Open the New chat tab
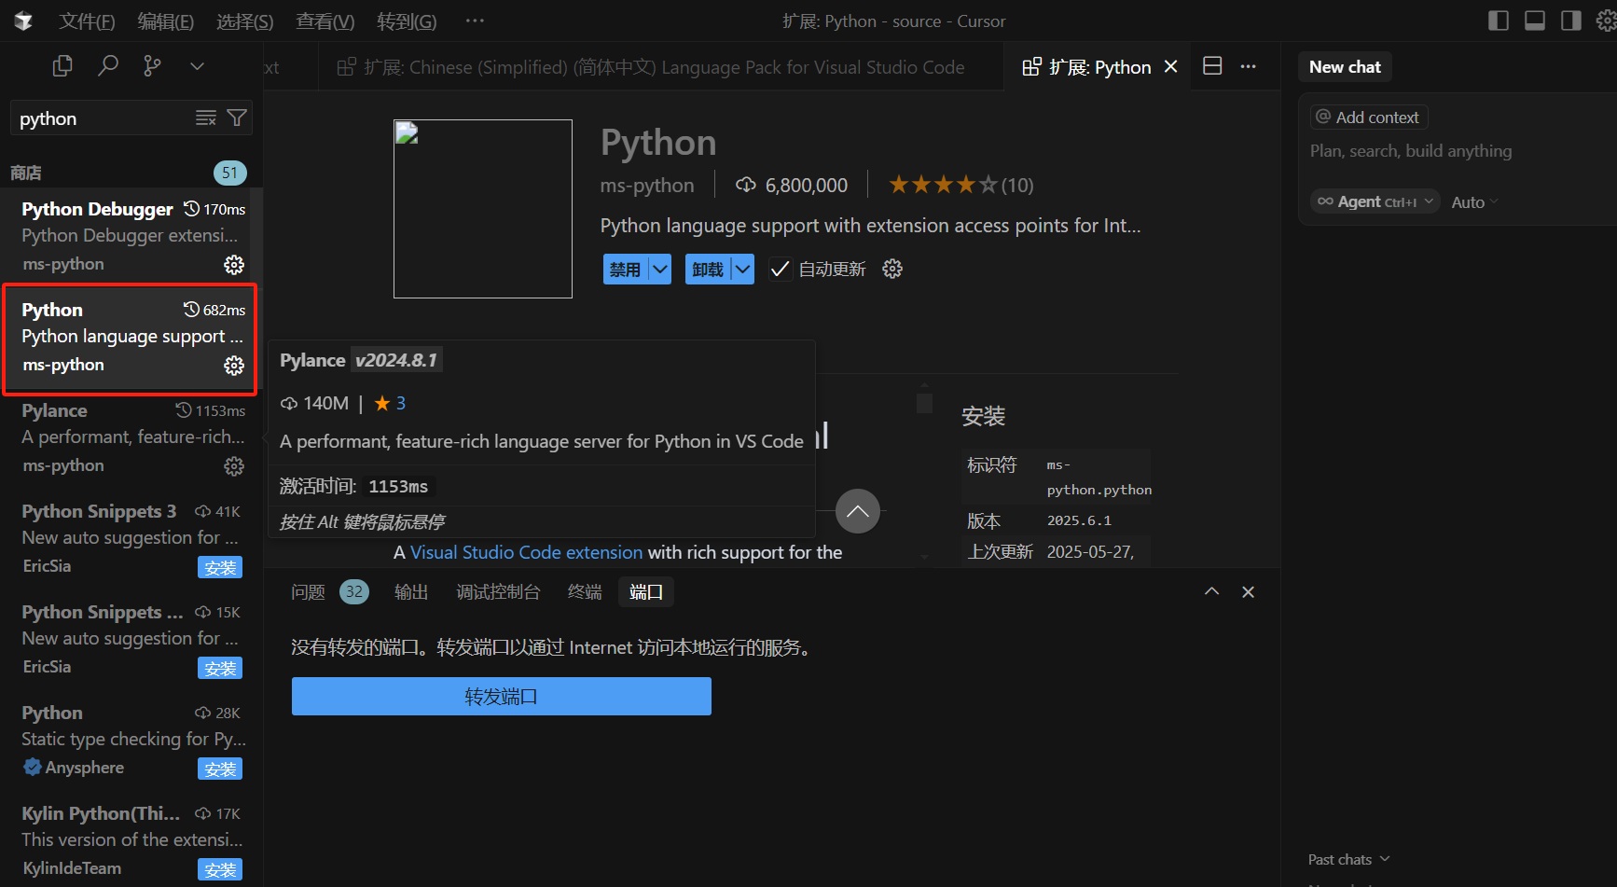Viewport: 1617px width, 887px height. (x=1345, y=67)
